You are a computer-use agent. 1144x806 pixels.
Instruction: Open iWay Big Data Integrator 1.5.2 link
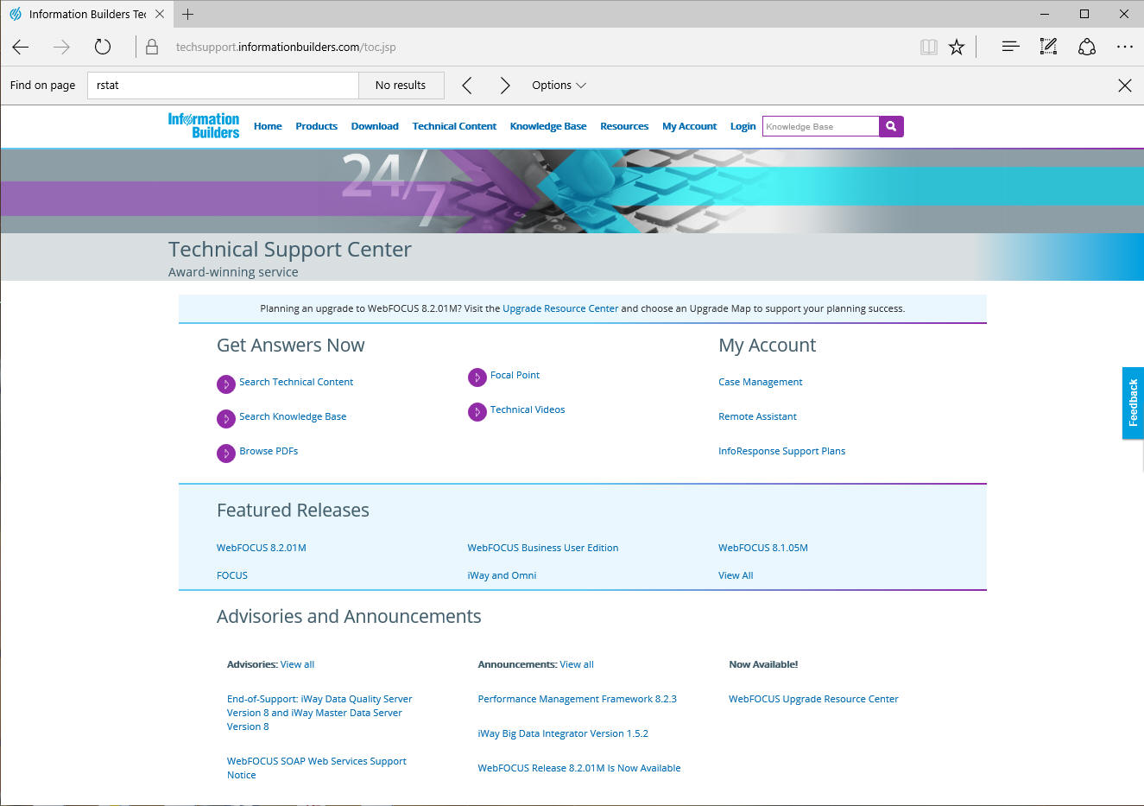563,733
